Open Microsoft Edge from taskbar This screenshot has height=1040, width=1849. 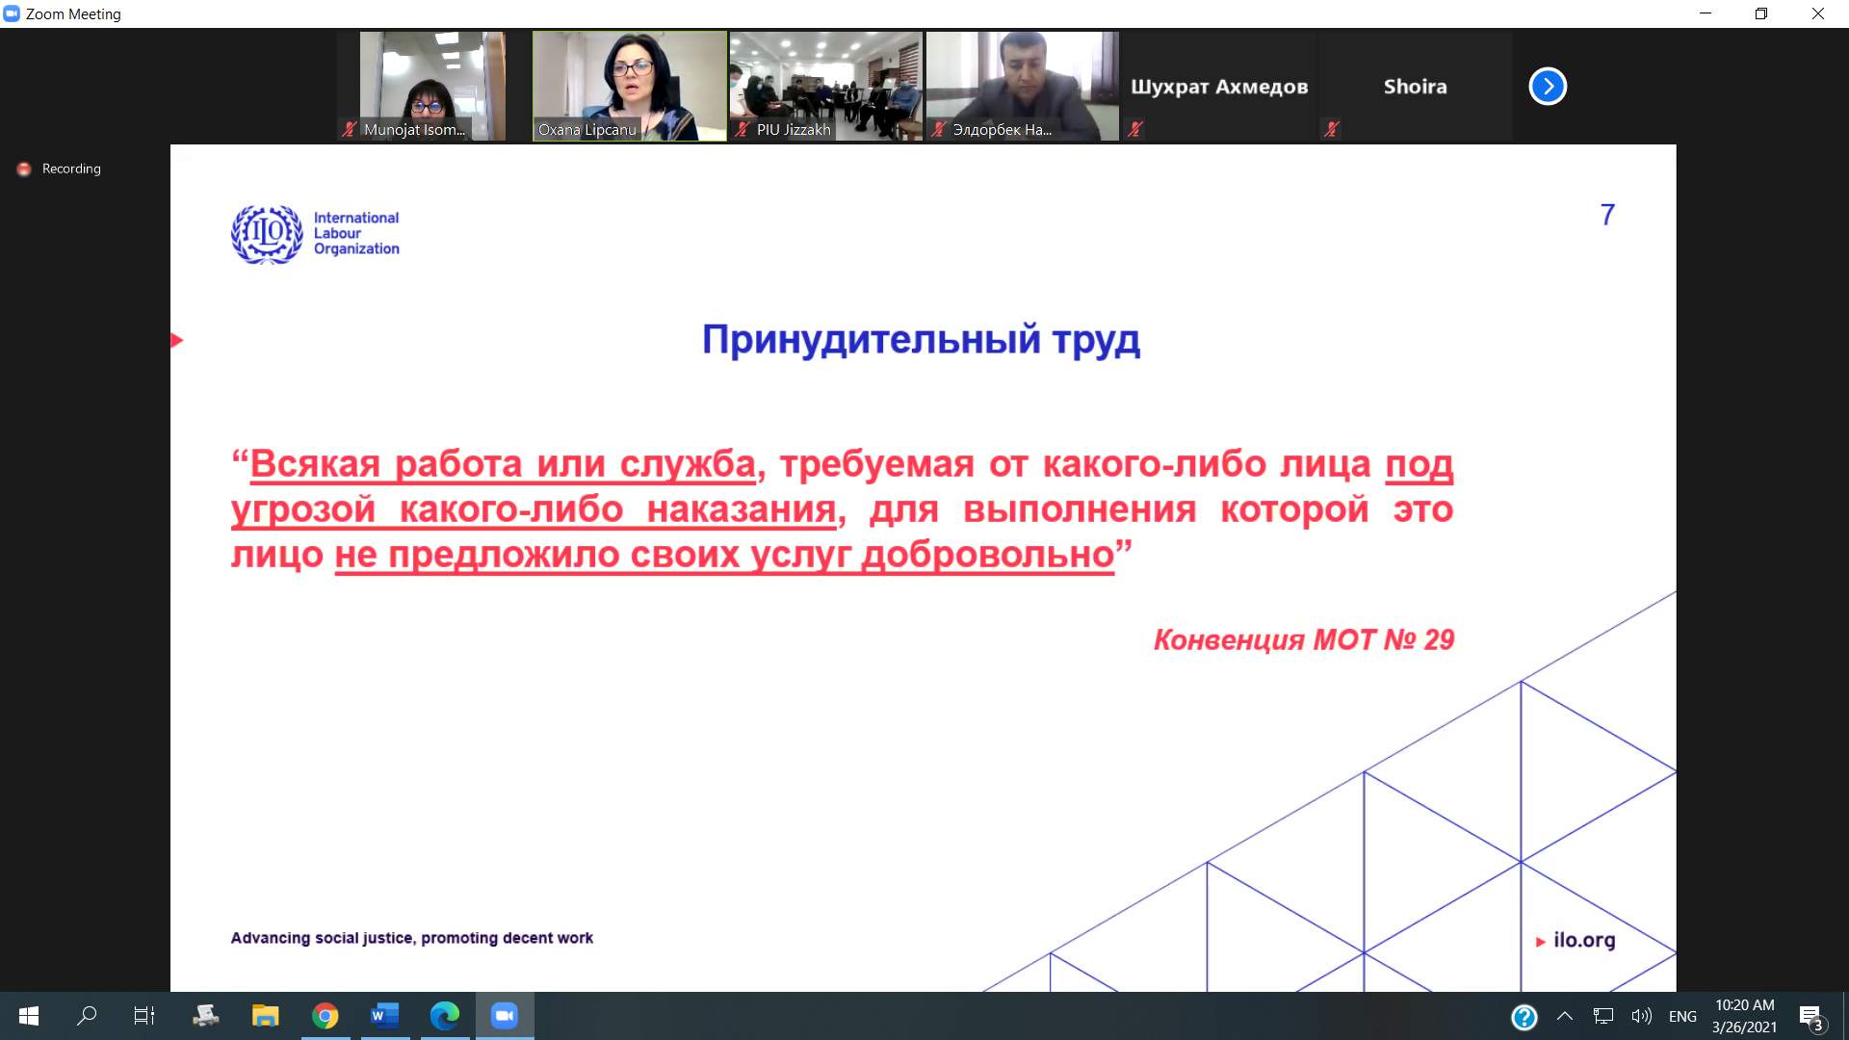point(445,1016)
